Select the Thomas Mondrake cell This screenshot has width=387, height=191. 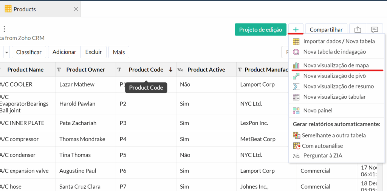click(86, 139)
